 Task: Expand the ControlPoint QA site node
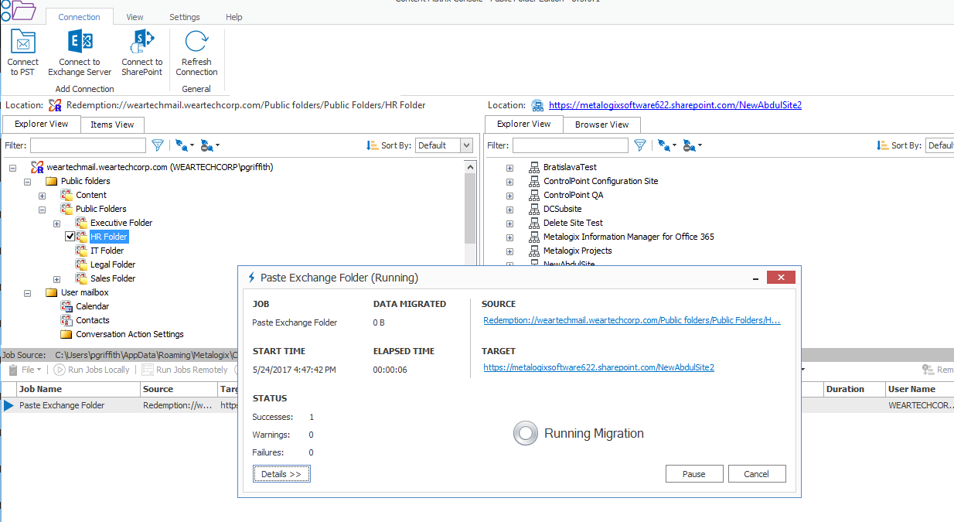(510, 195)
